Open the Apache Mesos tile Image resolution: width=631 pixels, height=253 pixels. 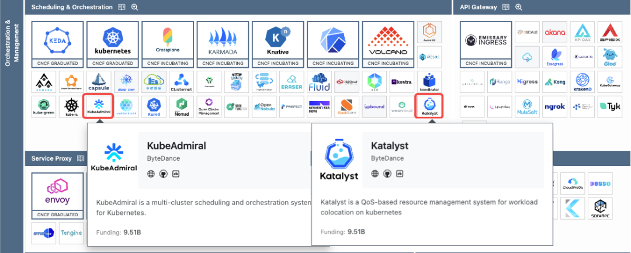coord(429,57)
